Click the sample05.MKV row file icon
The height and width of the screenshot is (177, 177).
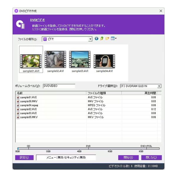[x=18, y=117]
